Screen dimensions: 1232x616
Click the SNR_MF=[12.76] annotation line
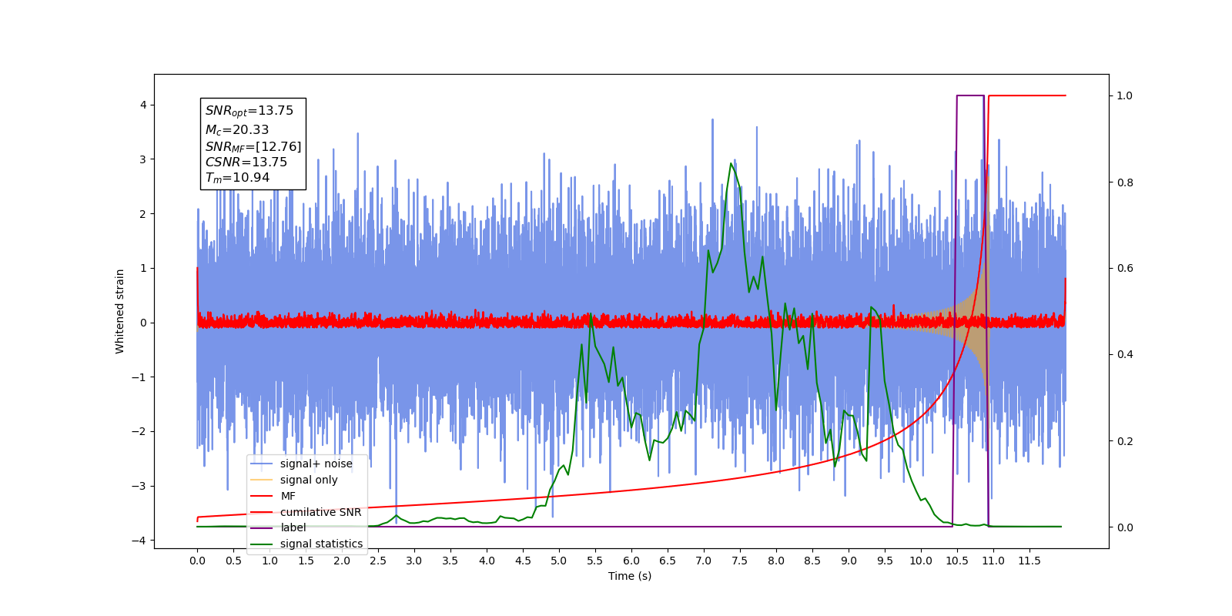(253, 146)
